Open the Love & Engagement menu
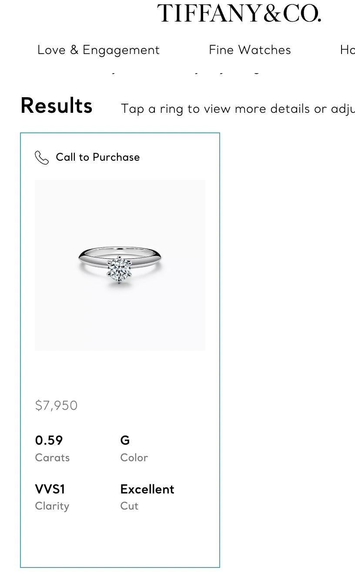355x581 pixels. (99, 50)
